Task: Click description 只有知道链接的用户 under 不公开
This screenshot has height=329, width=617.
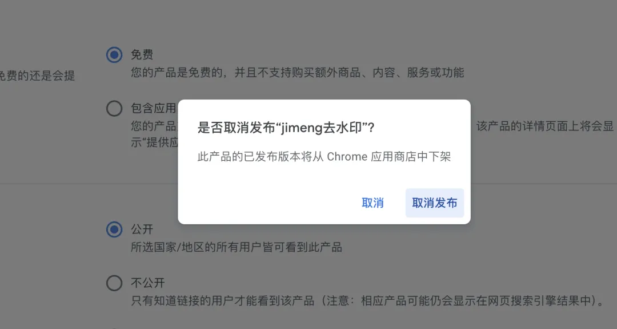Action: coord(367,301)
